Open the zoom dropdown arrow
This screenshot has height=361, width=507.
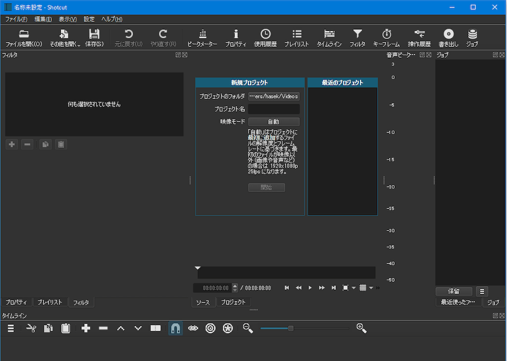tap(354, 288)
